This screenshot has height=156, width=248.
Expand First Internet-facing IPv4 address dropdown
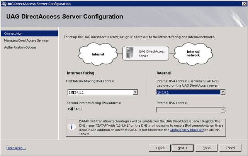135,92
